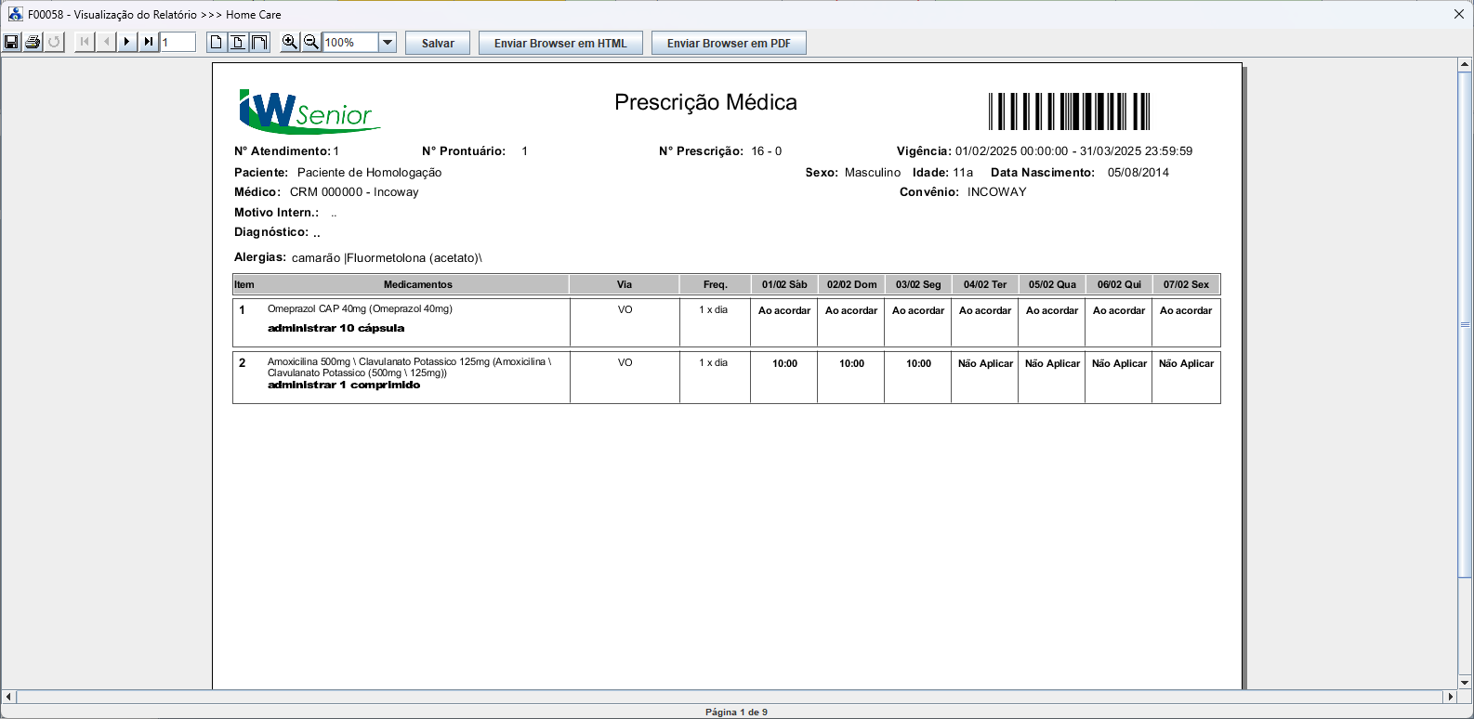Click the save (floppy disk) toolbar icon
1474x719 pixels.
(11, 42)
